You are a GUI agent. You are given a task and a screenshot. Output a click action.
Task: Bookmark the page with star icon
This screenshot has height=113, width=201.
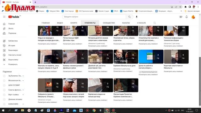pyautogui.click(x=180, y=7)
